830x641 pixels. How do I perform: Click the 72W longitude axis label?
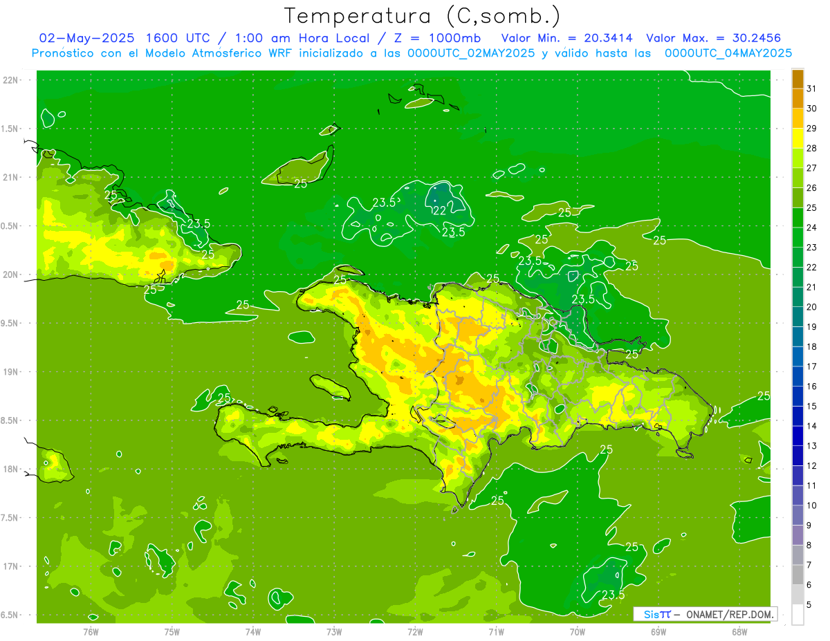point(415,631)
